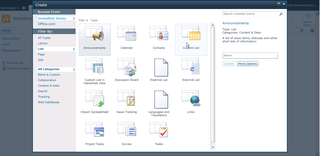Open Tags & Notes in the ribbon
This screenshot has width=320, height=156.
(x=307, y=20)
